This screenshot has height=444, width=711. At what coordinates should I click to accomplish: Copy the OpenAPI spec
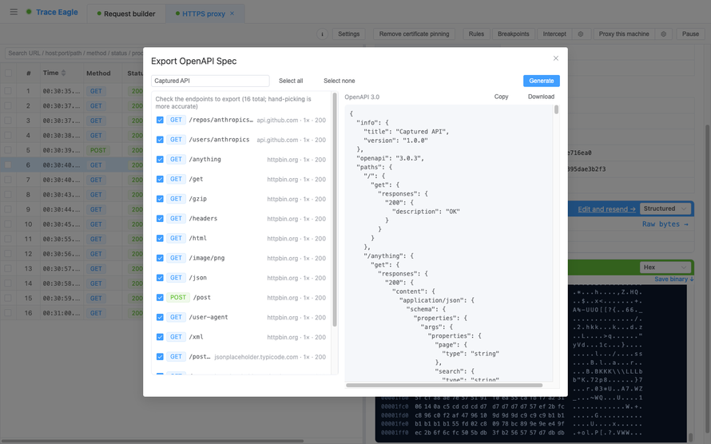[x=501, y=97]
